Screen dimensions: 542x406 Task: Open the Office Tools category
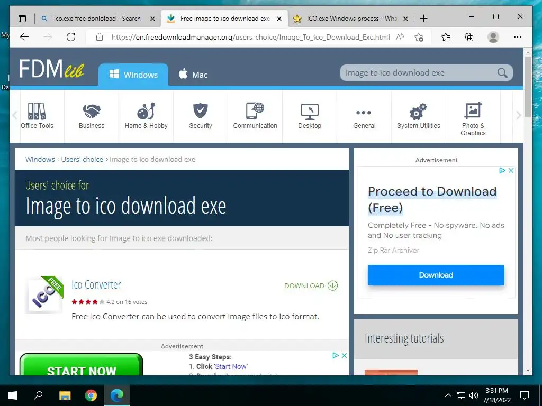[x=37, y=116]
